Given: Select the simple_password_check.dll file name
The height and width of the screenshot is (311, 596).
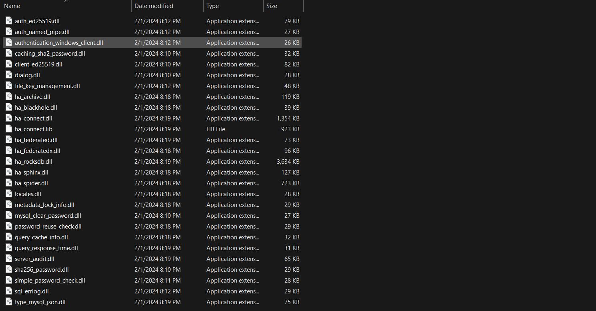Looking at the screenshot, I should coord(50,281).
